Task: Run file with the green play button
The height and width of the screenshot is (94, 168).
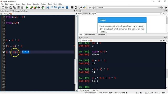Action: point(27,8)
